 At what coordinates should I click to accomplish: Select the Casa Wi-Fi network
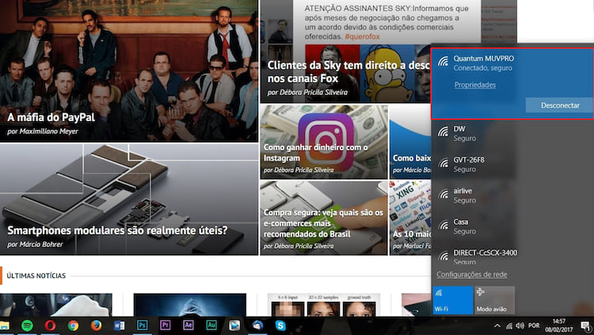[x=512, y=227]
